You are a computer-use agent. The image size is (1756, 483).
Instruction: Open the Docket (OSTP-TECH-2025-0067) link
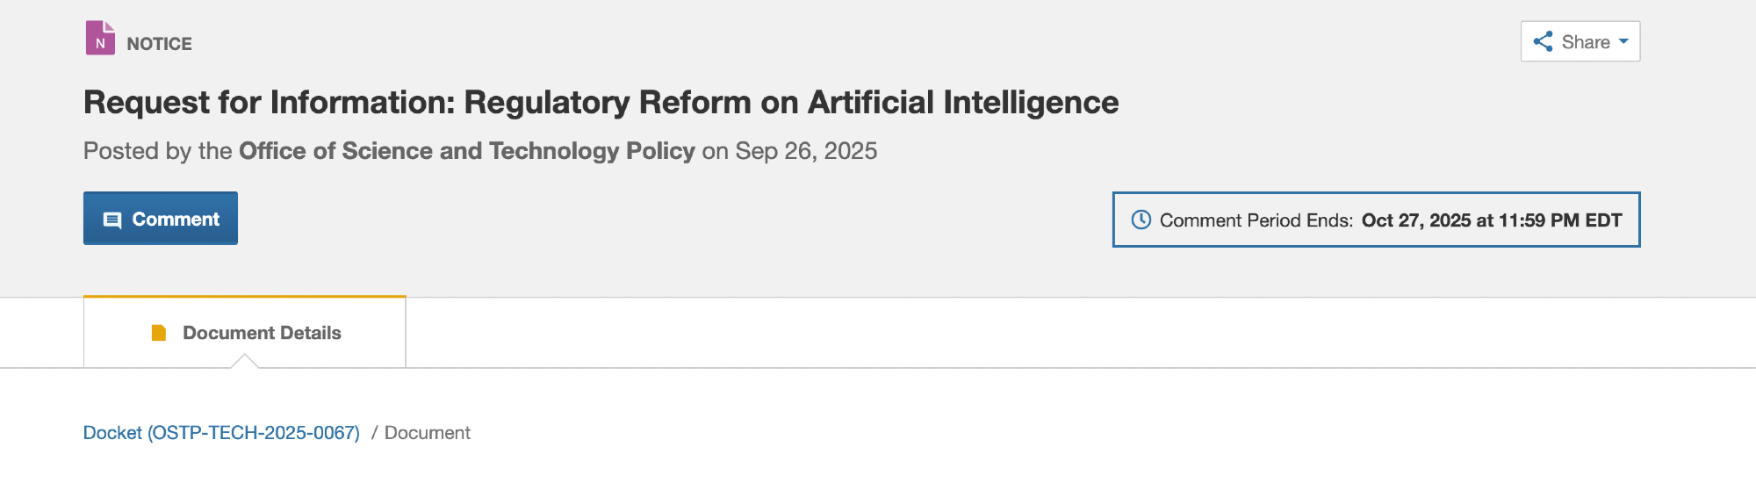(221, 433)
